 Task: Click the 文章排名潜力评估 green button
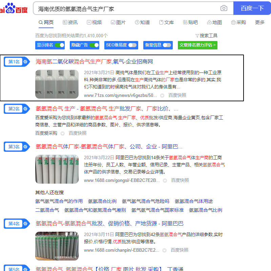coord(197,45)
